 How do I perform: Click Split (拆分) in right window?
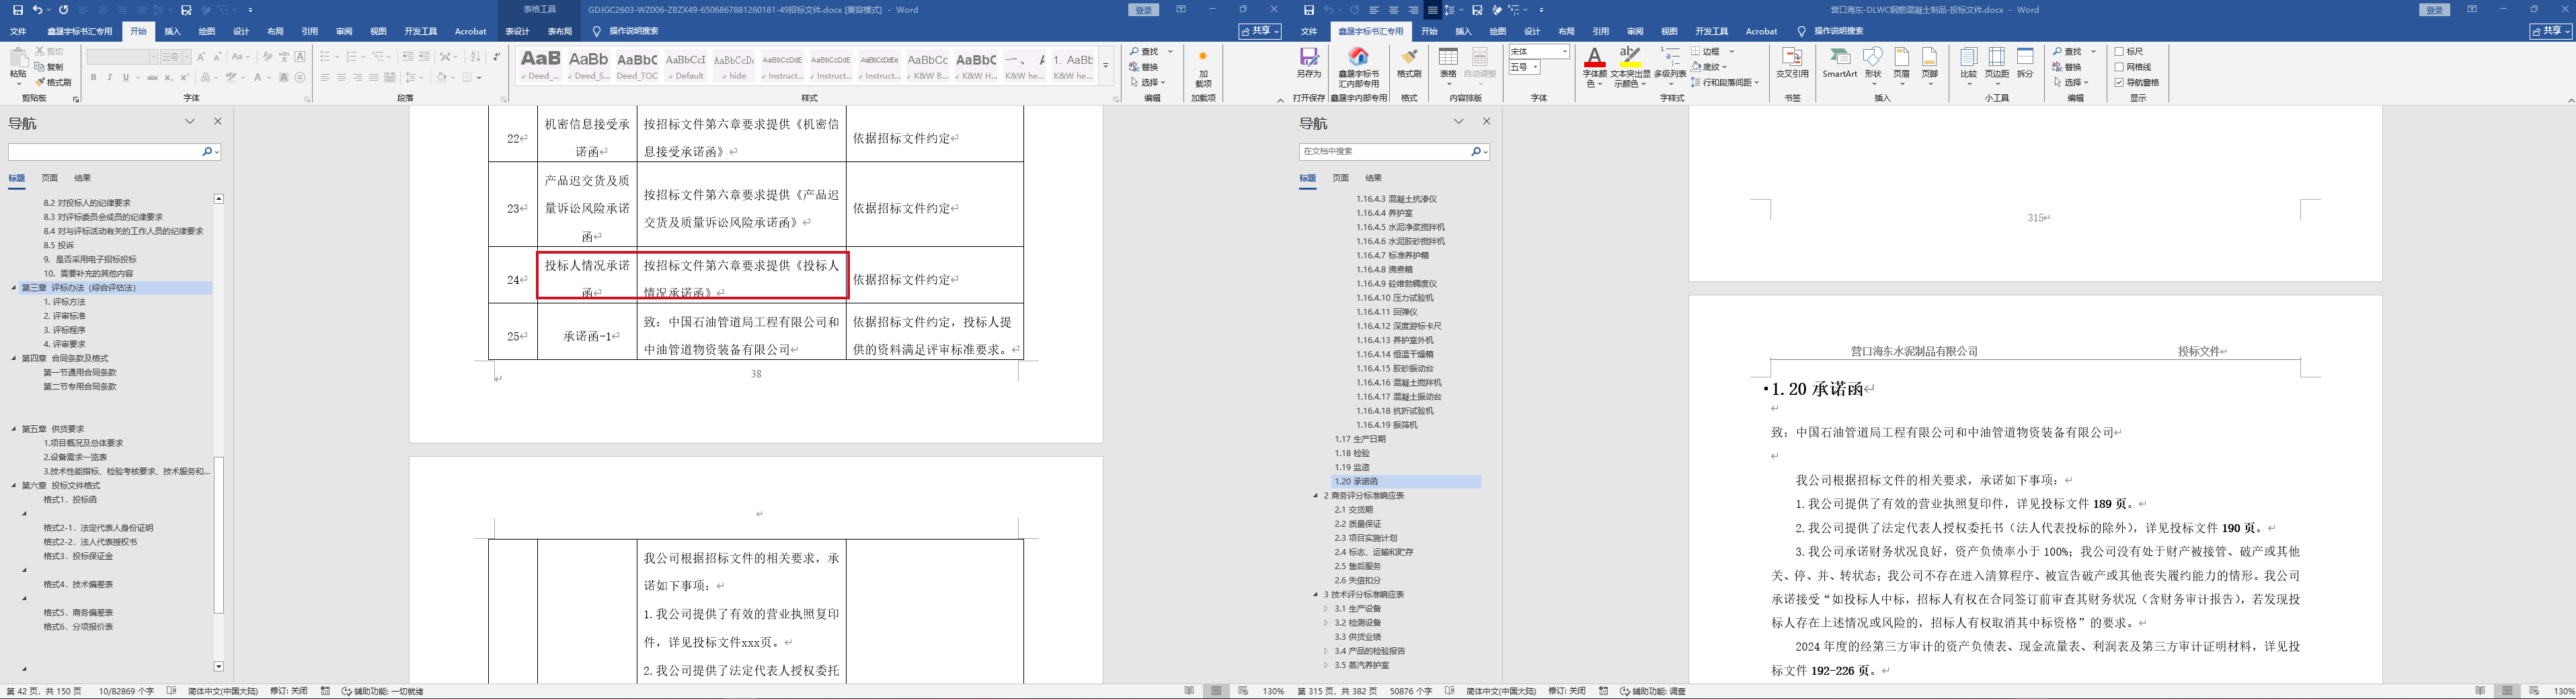pos(2025,62)
